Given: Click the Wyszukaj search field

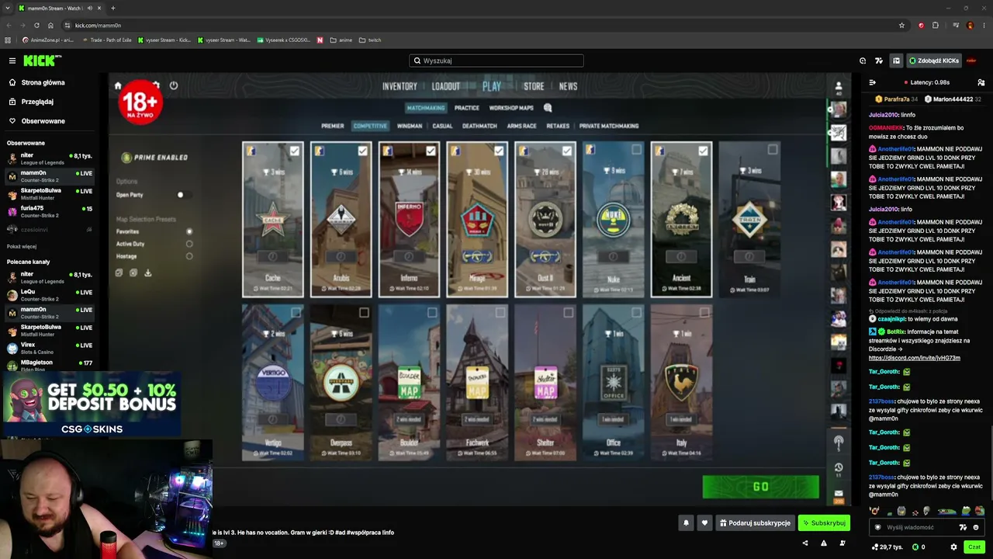Looking at the screenshot, I should pos(496,61).
